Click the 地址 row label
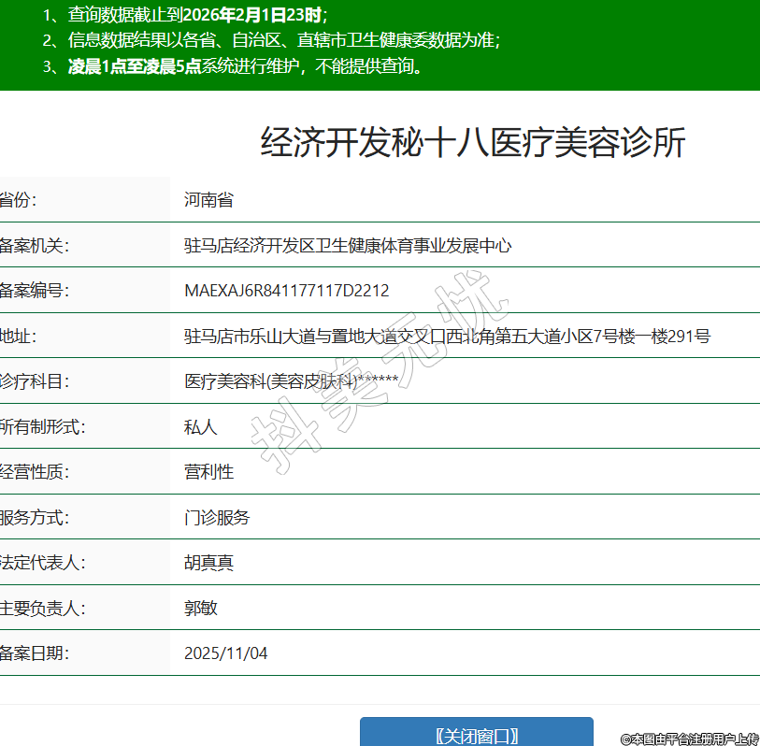Screen dimensions: 760x746 (18, 336)
